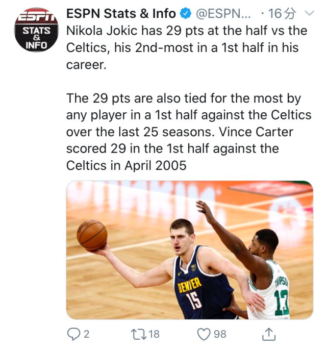Click the @ESPN handle
Image resolution: width=327 pixels, height=349 pixels.
(x=223, y=13)
